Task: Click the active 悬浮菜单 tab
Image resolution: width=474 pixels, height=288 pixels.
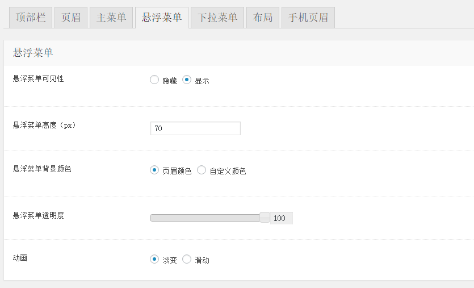Action: (x=162, y=18)
